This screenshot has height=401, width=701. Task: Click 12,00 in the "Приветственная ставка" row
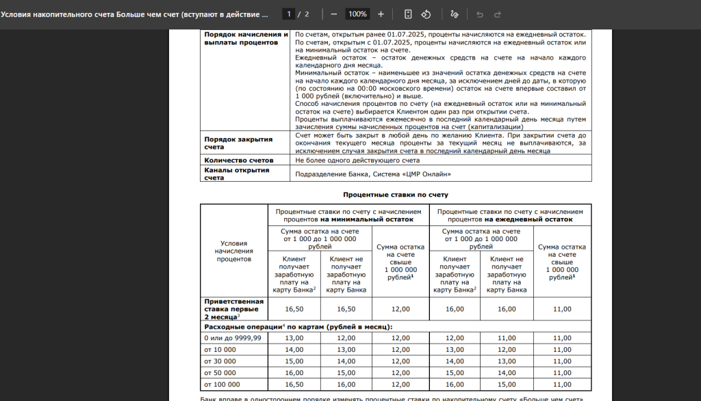pyautogui.click(x=400, y=309)
